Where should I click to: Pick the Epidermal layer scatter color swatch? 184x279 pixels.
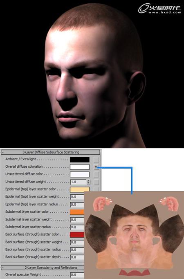point(79,189)
